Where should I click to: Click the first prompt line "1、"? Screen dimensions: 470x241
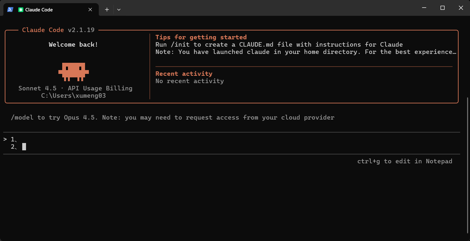pyautogui.click(x=232, y=139)
